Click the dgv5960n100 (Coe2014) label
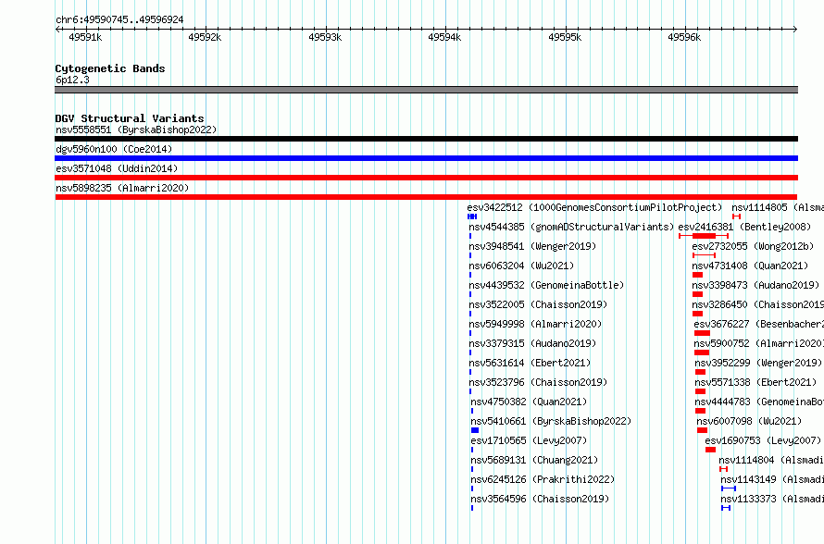824x544 pixels. [114, 149]
